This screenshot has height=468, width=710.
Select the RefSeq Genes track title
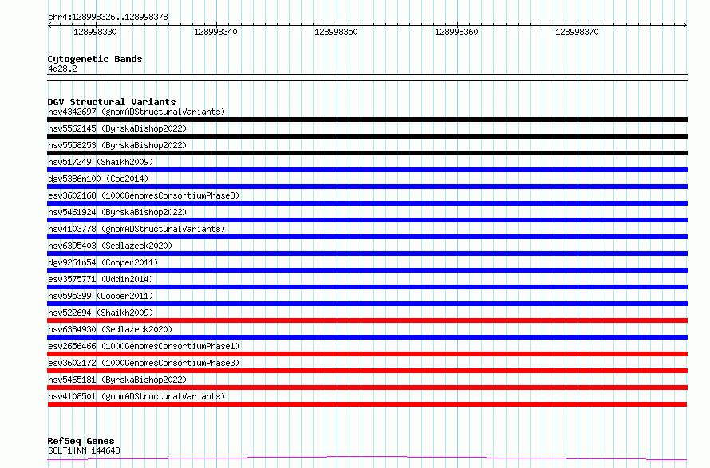81,441
